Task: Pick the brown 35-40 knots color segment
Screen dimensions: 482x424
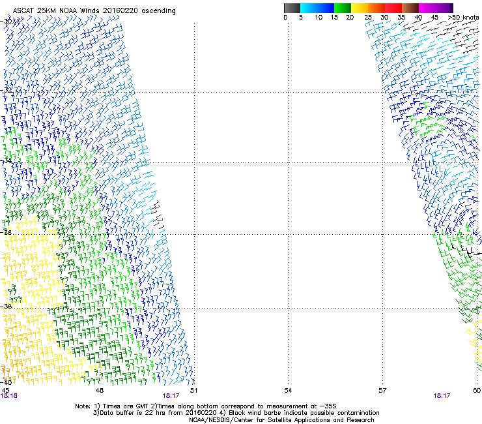Action: 410,8
